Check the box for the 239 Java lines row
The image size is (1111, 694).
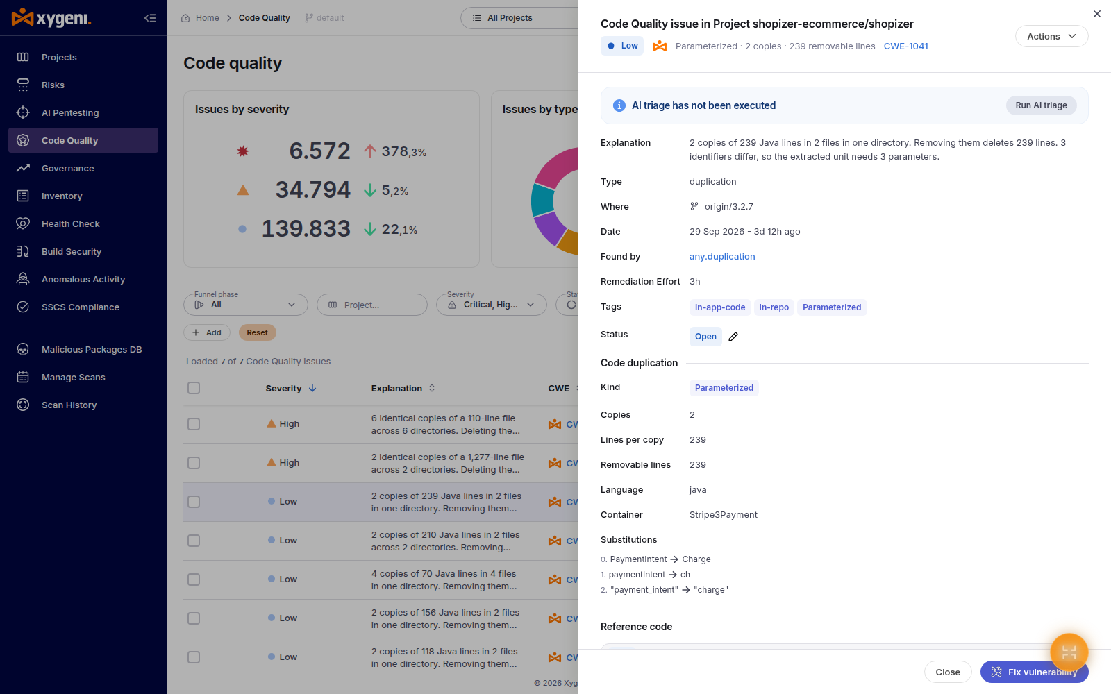click(x=194, y=502)
